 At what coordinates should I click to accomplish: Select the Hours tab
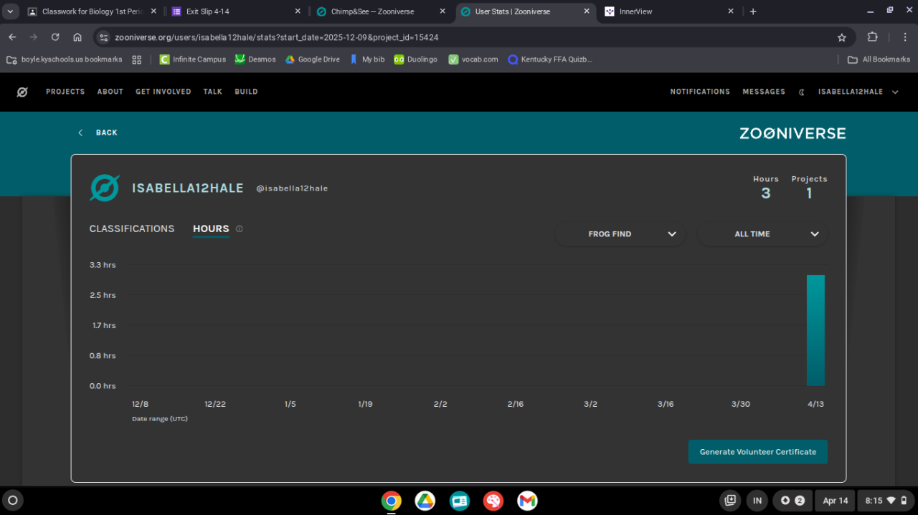tap(211, 228)
